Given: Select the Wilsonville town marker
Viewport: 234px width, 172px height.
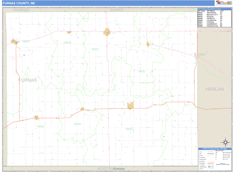Looking at the screenshot, I should click(37, 117).
